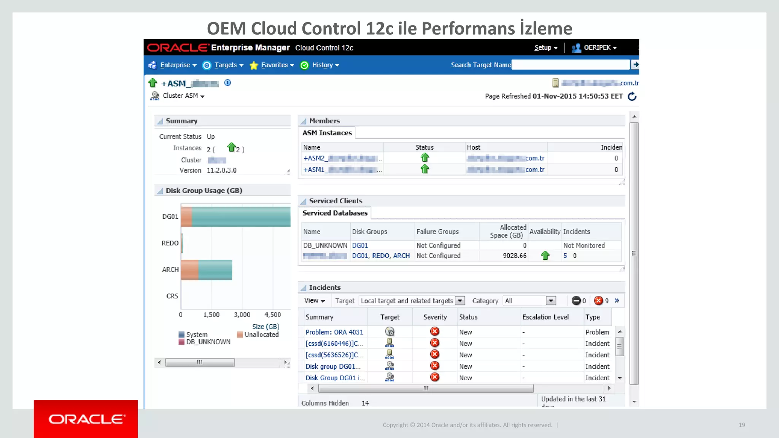Screen dimensions: 779x438
Task: Open the Setup dropdown
Action: [546, 48]
